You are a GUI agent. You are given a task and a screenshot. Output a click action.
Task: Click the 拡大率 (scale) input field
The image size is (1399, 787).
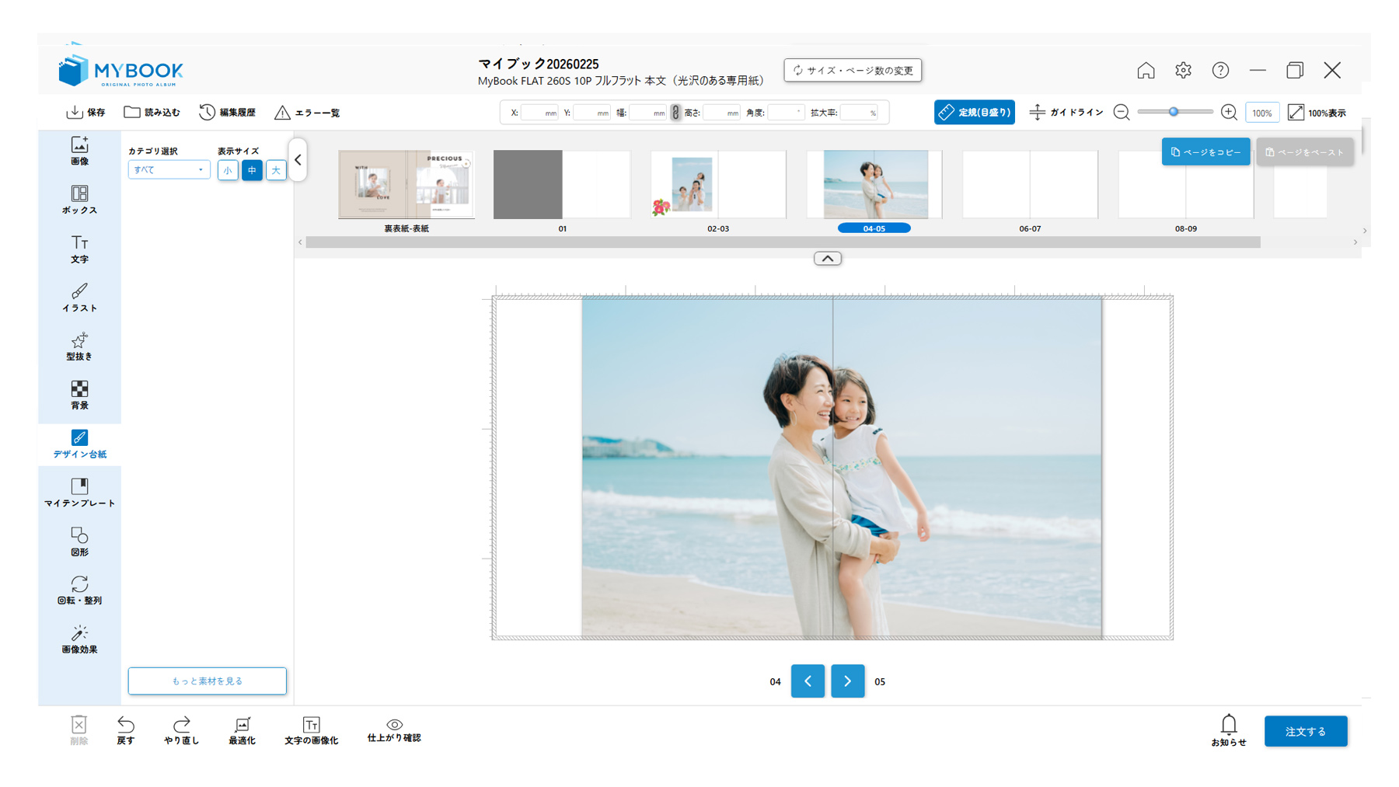tap(859, 113)
